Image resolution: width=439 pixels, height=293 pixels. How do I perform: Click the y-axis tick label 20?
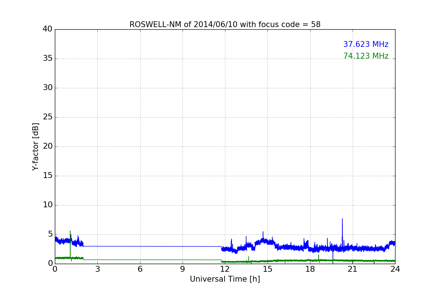pos(48,146)
